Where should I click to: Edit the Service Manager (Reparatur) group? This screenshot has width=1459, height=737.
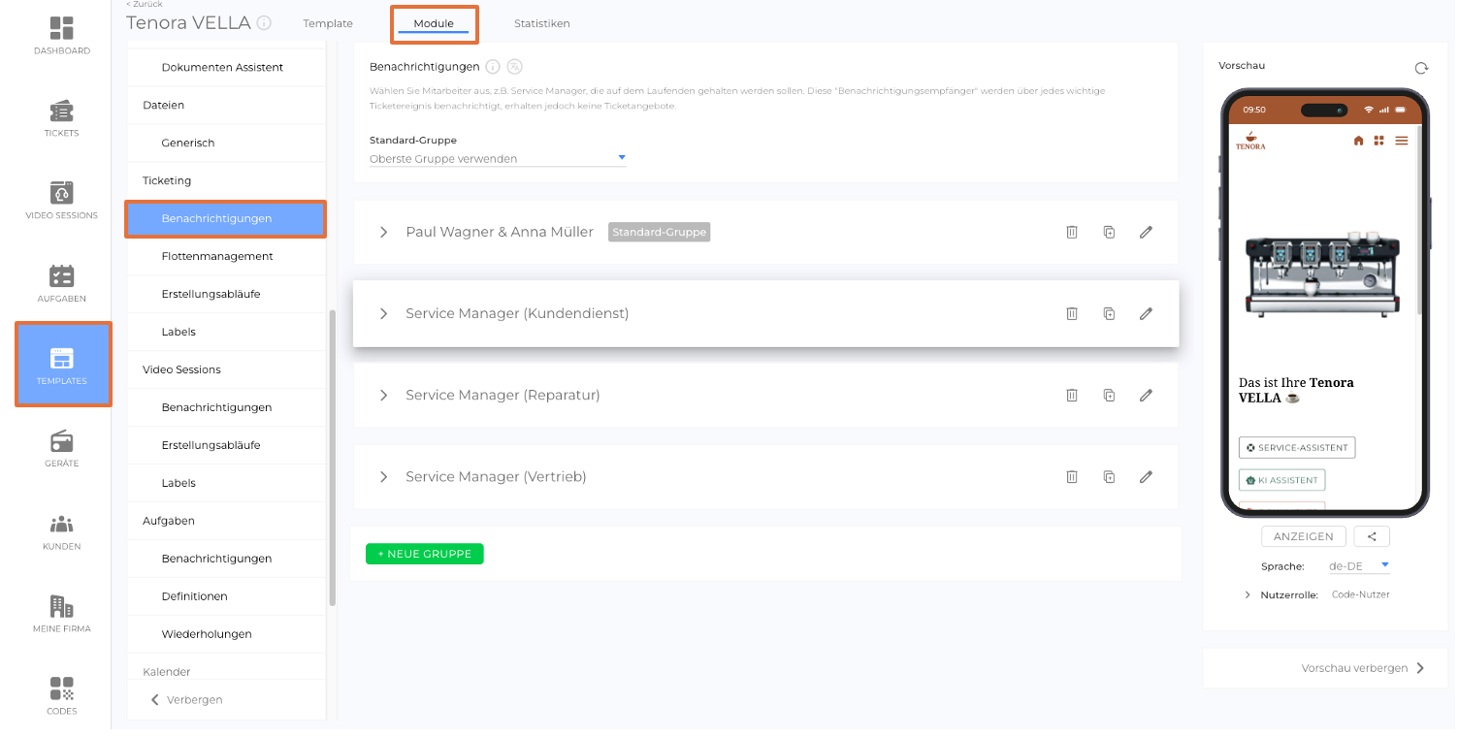pyautogui.click(x=1146, y=395)
